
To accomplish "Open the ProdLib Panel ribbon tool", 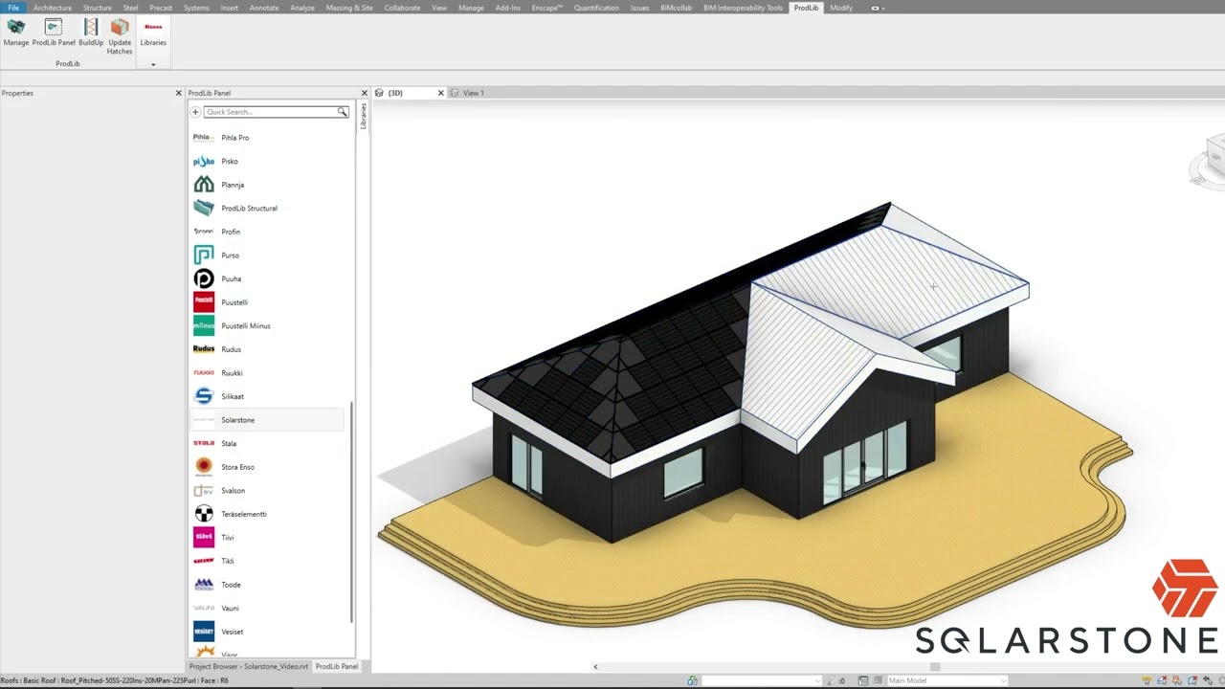I will pyautogui.click(x=54, y=33).
